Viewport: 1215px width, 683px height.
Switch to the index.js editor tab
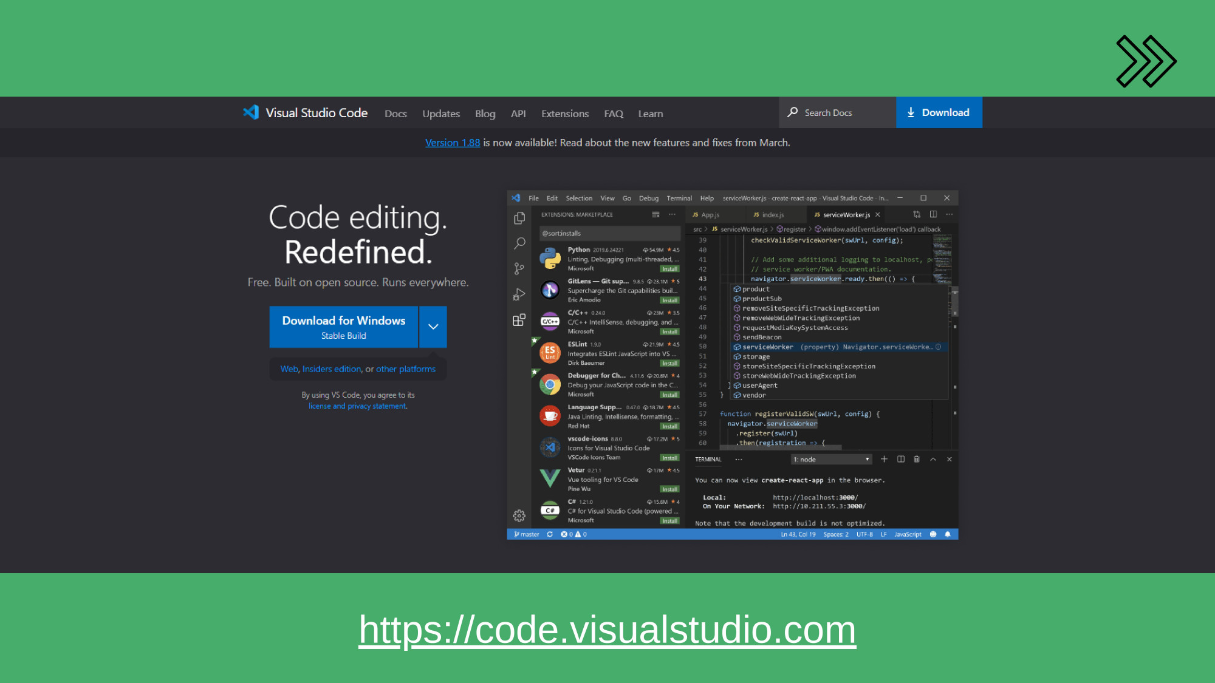click(x=773, y=214)
